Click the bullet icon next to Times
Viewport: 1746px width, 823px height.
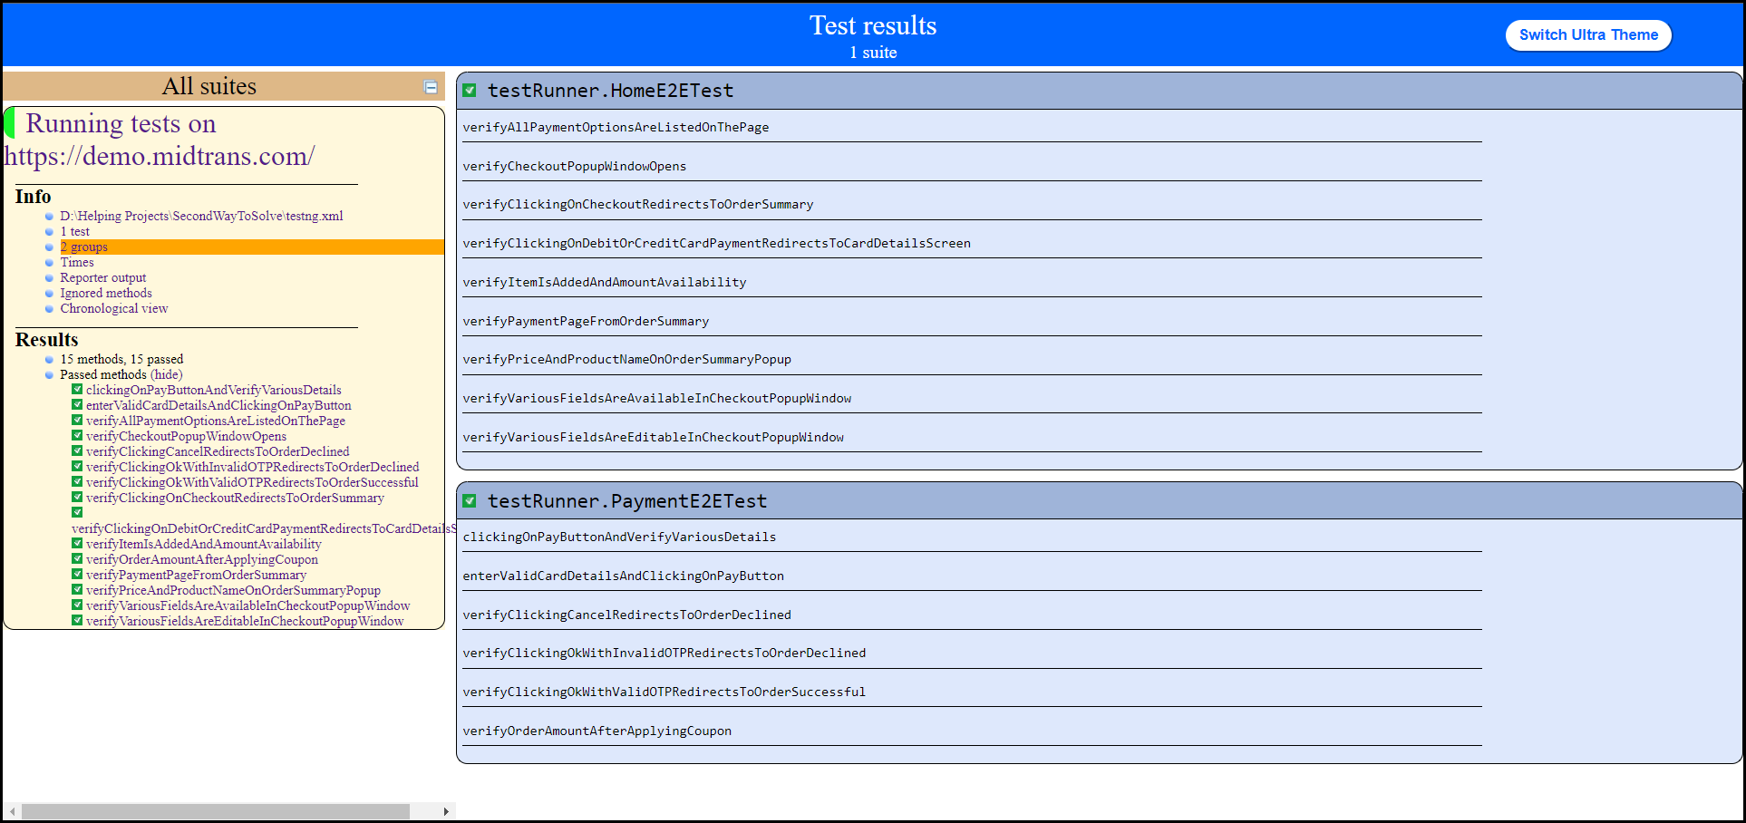point(48,263)
